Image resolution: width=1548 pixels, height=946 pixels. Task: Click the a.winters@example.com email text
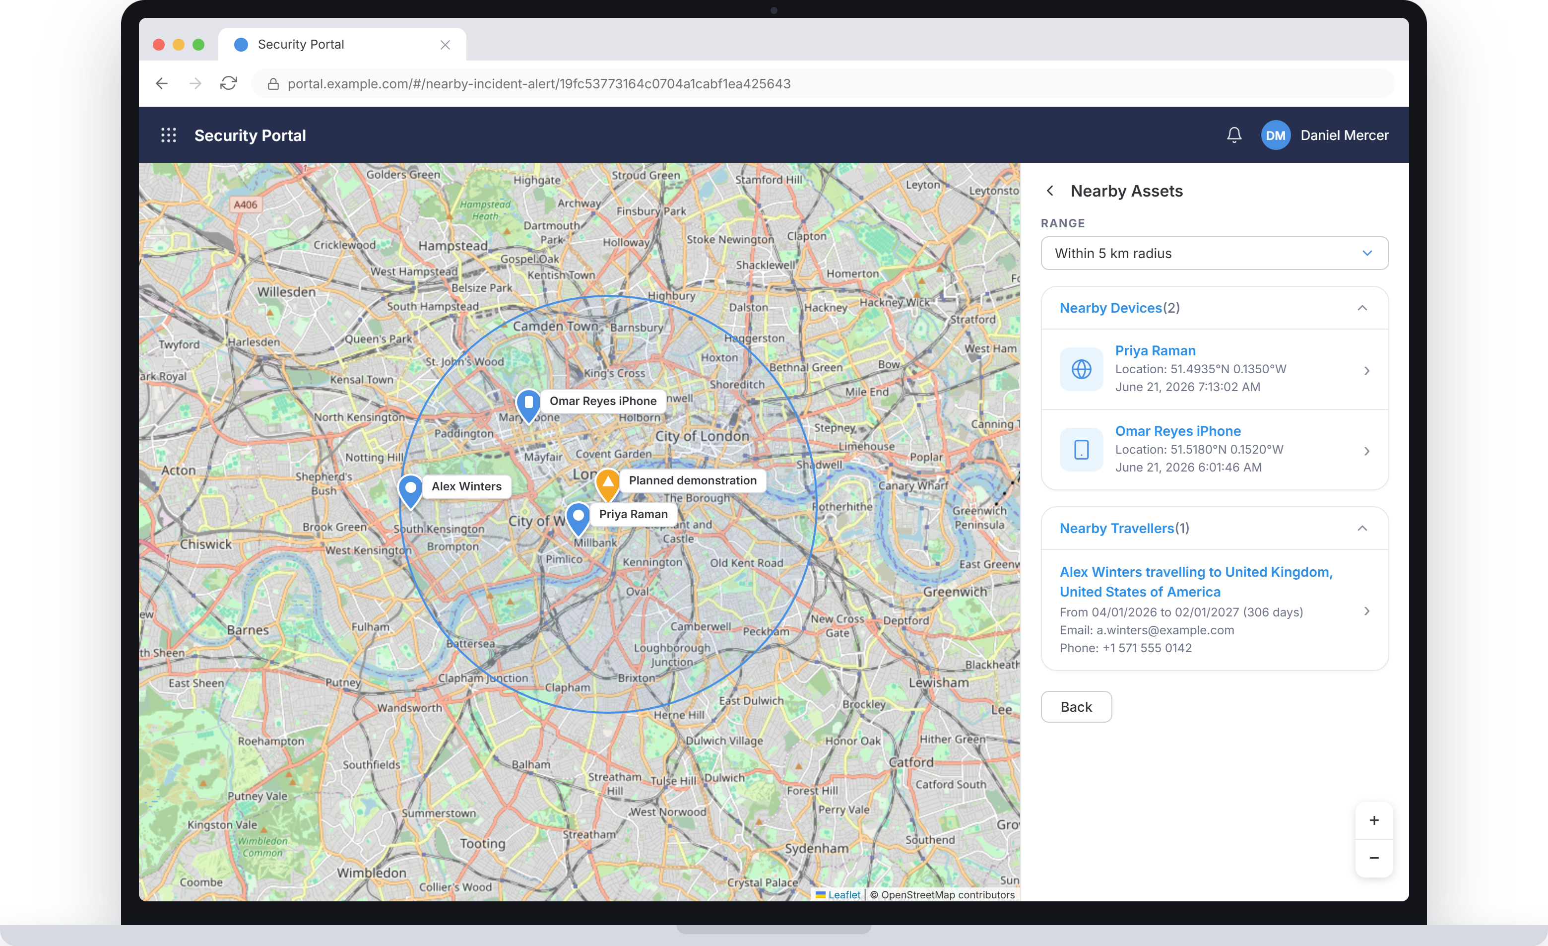pos(1165,630)
